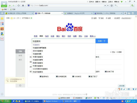Open the 新闻 link above search box
Viewport: 137px width, 103px height.
tap(36, 36)
